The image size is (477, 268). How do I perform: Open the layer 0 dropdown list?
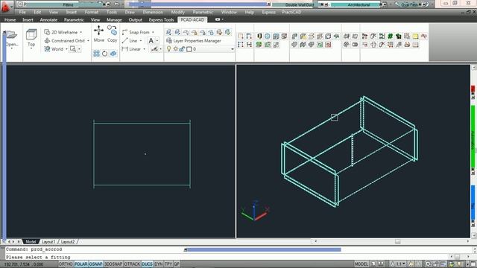pyautogui.click(x=233, y=49)
